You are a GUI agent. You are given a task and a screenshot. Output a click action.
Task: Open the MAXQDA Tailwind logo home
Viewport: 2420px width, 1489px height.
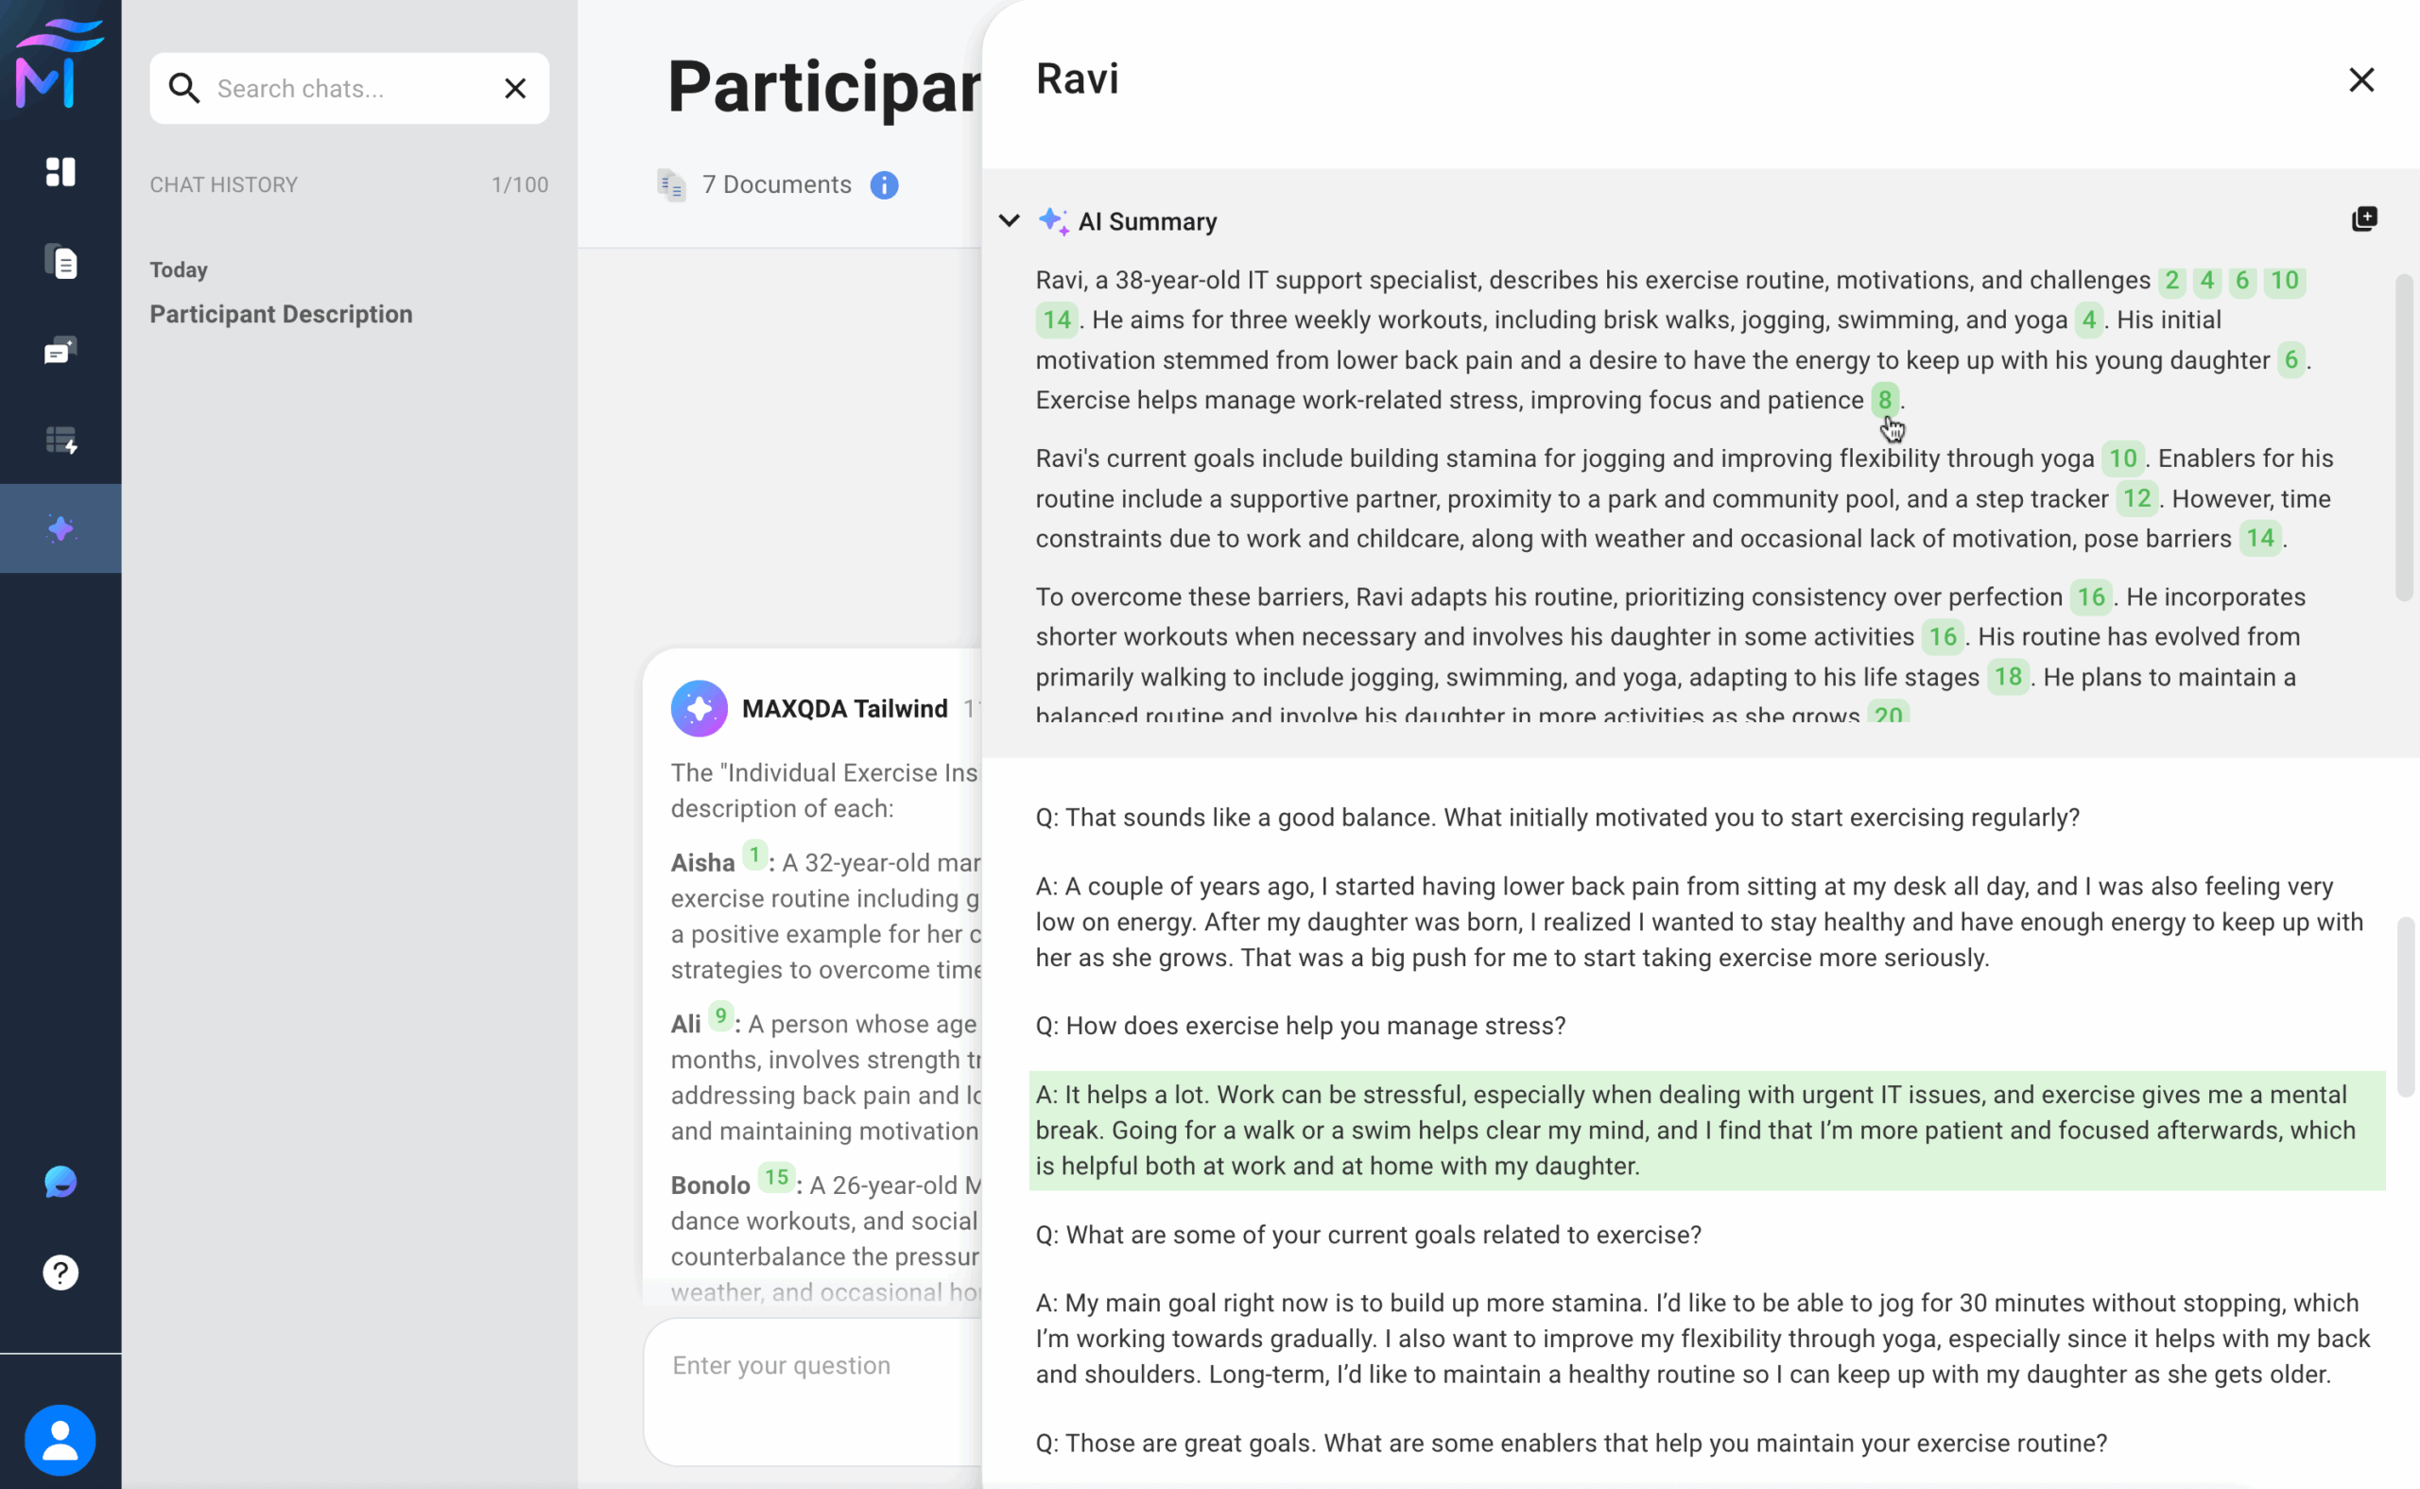(x=59, y=64)
